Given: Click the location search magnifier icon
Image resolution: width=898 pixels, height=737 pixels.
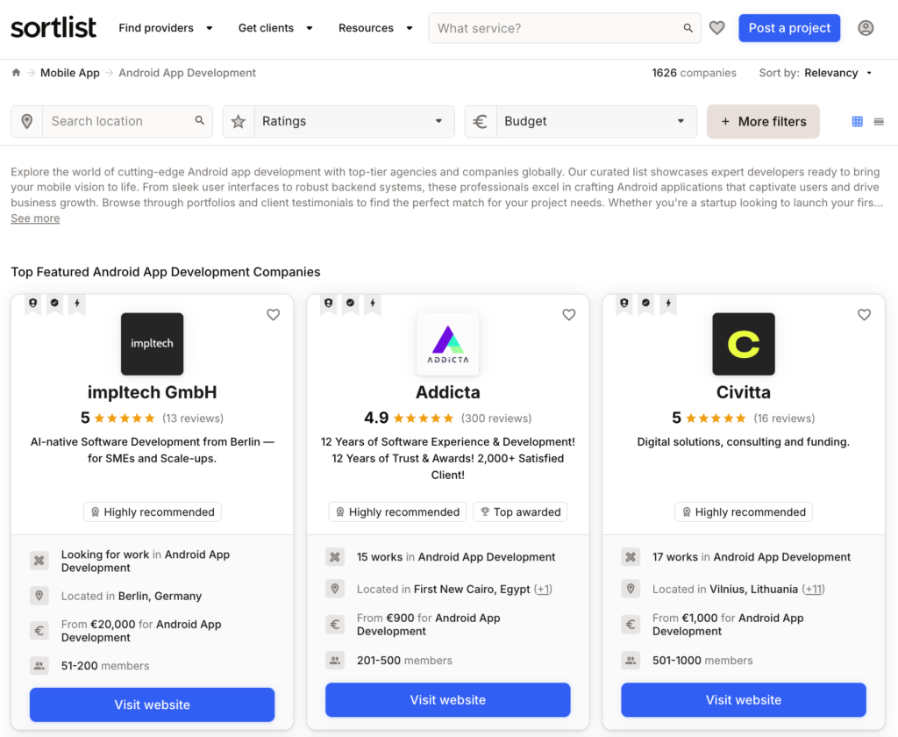Looking at the screenshot, I should tap(199, 120).
